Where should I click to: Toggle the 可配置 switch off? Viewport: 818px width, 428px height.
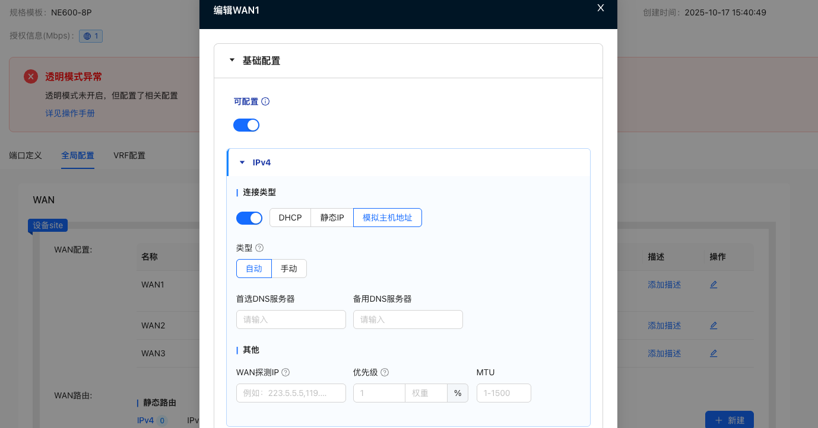246,125
